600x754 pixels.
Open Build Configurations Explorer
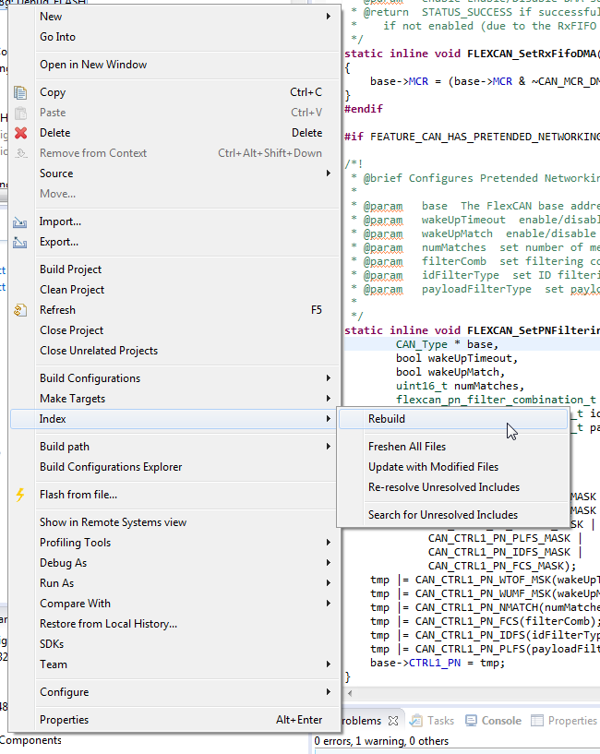coord(174,467)
